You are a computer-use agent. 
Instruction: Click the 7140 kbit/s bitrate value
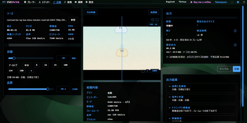point(56,38)
